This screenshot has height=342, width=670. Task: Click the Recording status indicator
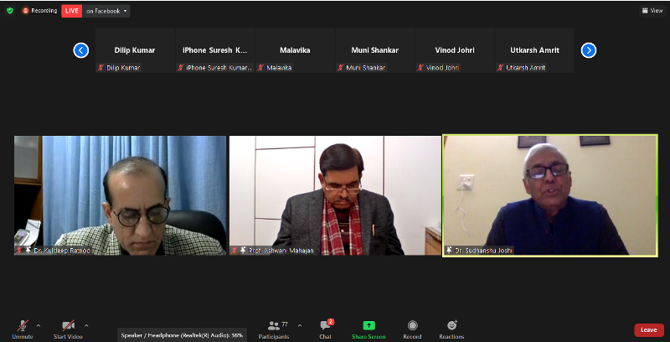coord(39,11)
